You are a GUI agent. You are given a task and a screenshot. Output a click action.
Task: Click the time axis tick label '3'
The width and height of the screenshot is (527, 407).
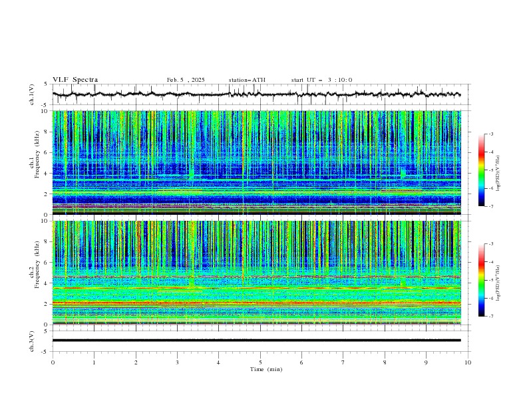[x=177, y=362]
